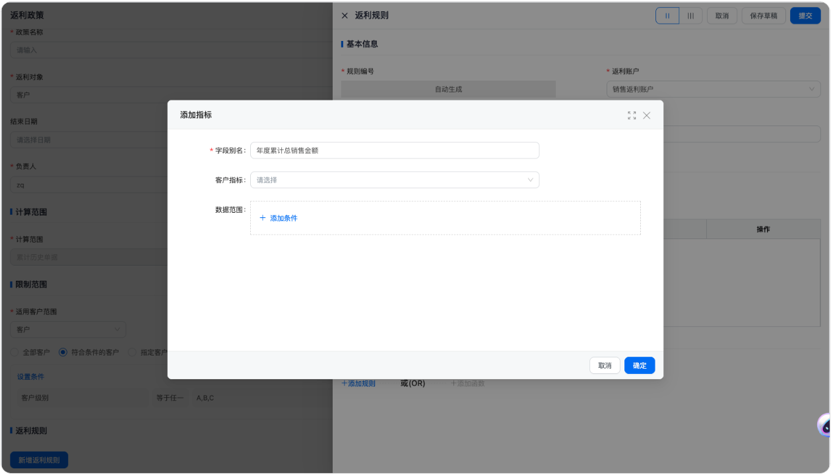Open the 返利对象 客户 select box
This screenshot has height=475, width=831.
point(170,95)
